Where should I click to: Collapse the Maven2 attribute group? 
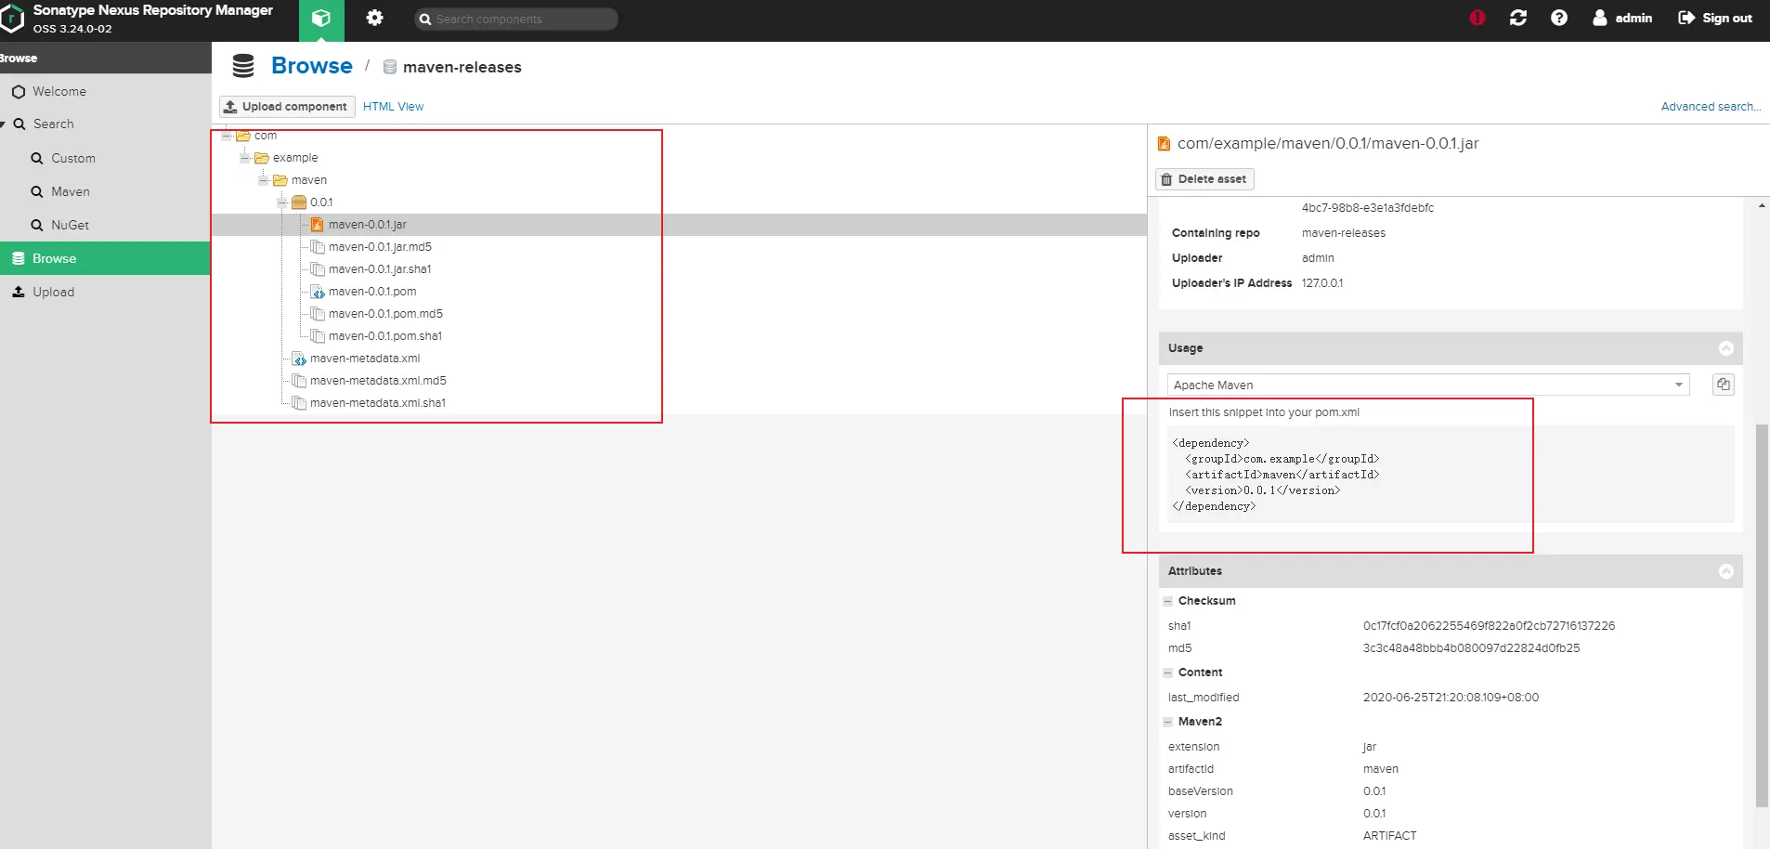tap(1168, 722)
